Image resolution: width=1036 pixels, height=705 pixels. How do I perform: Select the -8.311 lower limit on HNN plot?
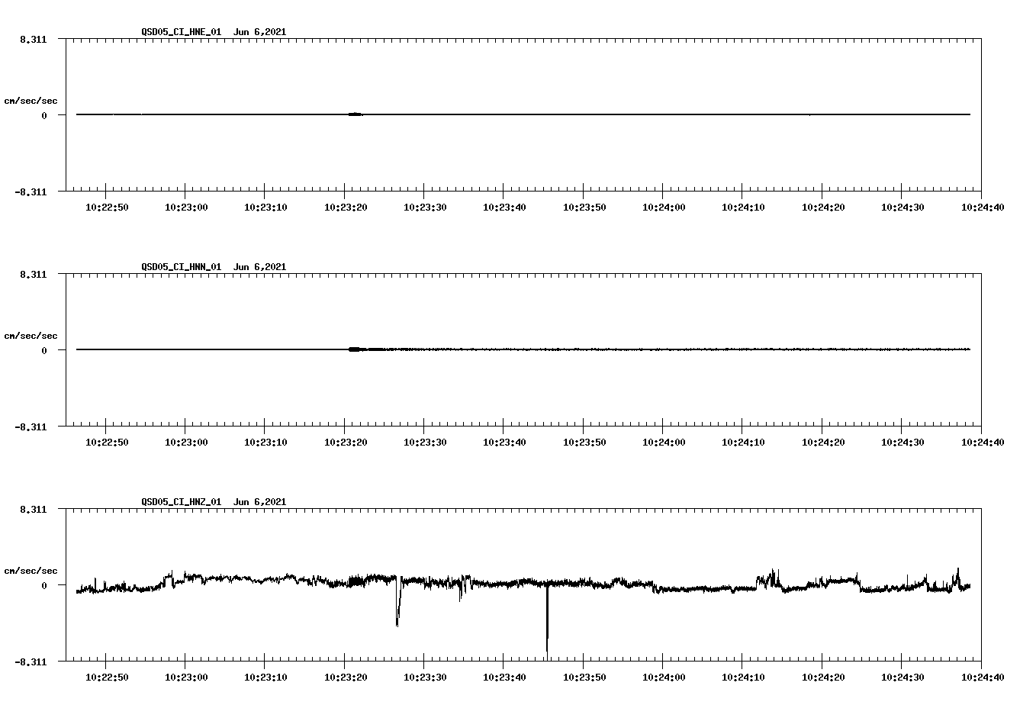pos(31,427)
